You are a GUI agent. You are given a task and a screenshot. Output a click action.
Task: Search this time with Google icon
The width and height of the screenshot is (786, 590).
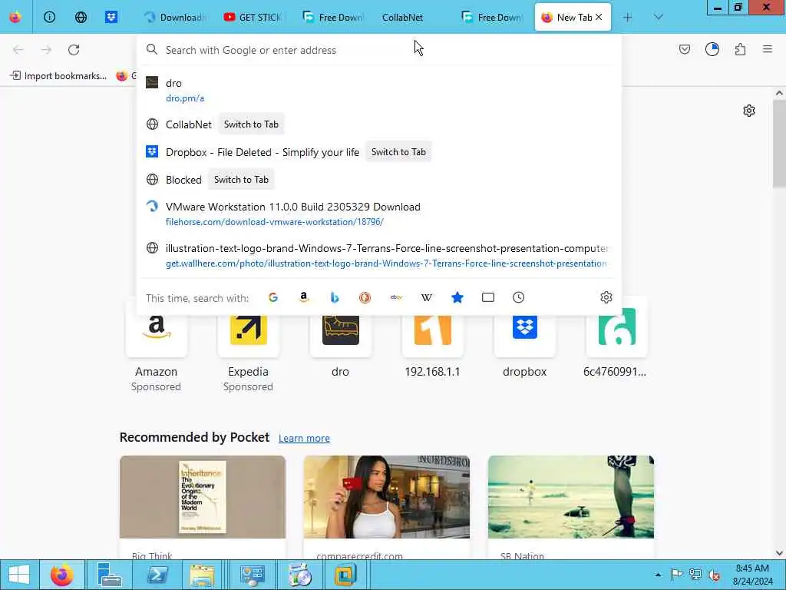[x=273, y=297]
